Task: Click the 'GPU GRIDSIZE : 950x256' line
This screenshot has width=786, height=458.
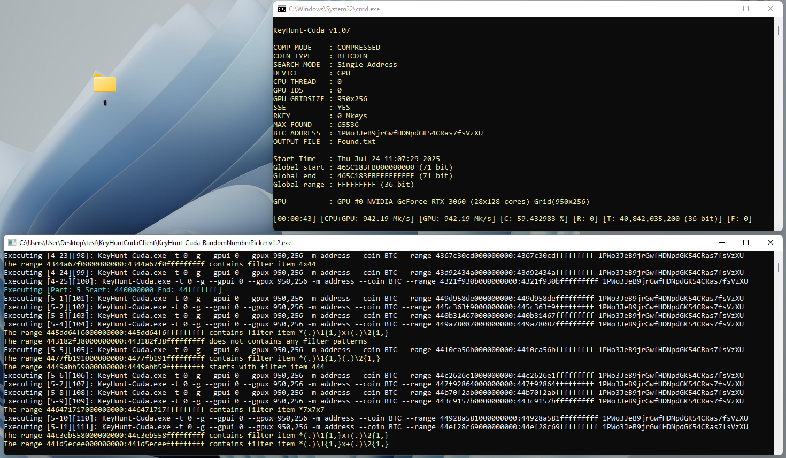Action: [x=320, y=99]
